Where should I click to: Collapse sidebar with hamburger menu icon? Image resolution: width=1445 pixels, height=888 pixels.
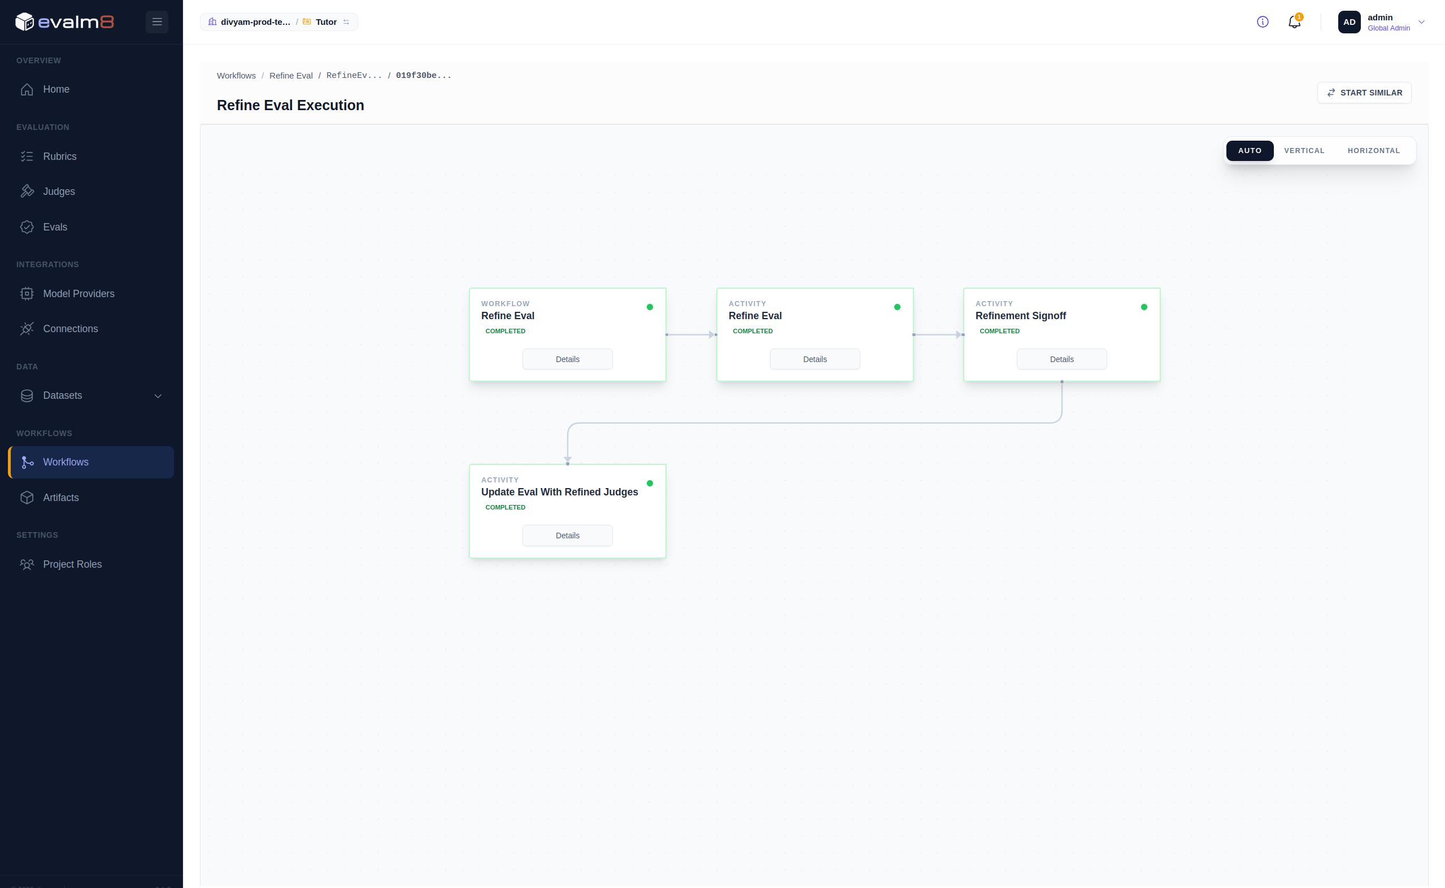(157, 21)
